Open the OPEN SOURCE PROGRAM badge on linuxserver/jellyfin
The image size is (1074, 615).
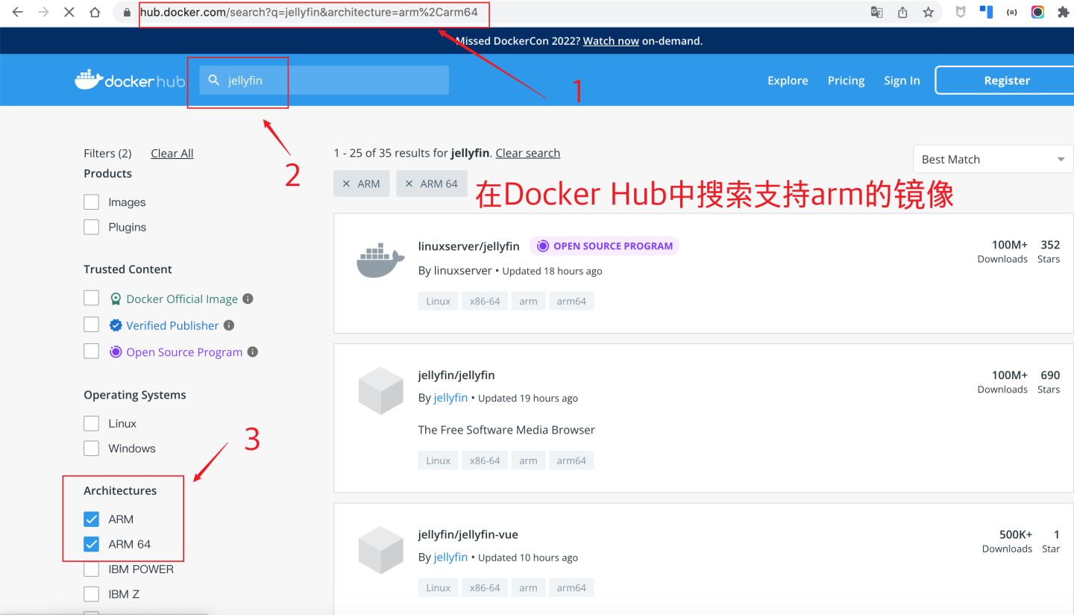tap(604, 246)
